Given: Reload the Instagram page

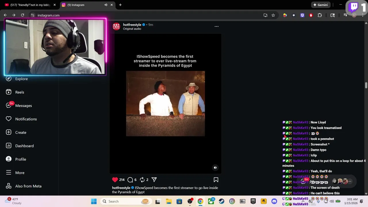Looking at the screenshot, I should point(22,15).
